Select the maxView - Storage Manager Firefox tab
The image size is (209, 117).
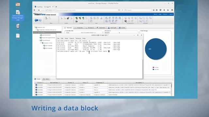click(x=44, y=7)
